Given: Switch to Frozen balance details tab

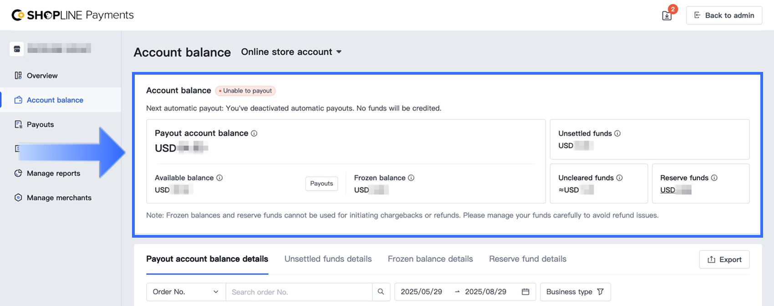Looking at the screenshot, I should [430, 259].
